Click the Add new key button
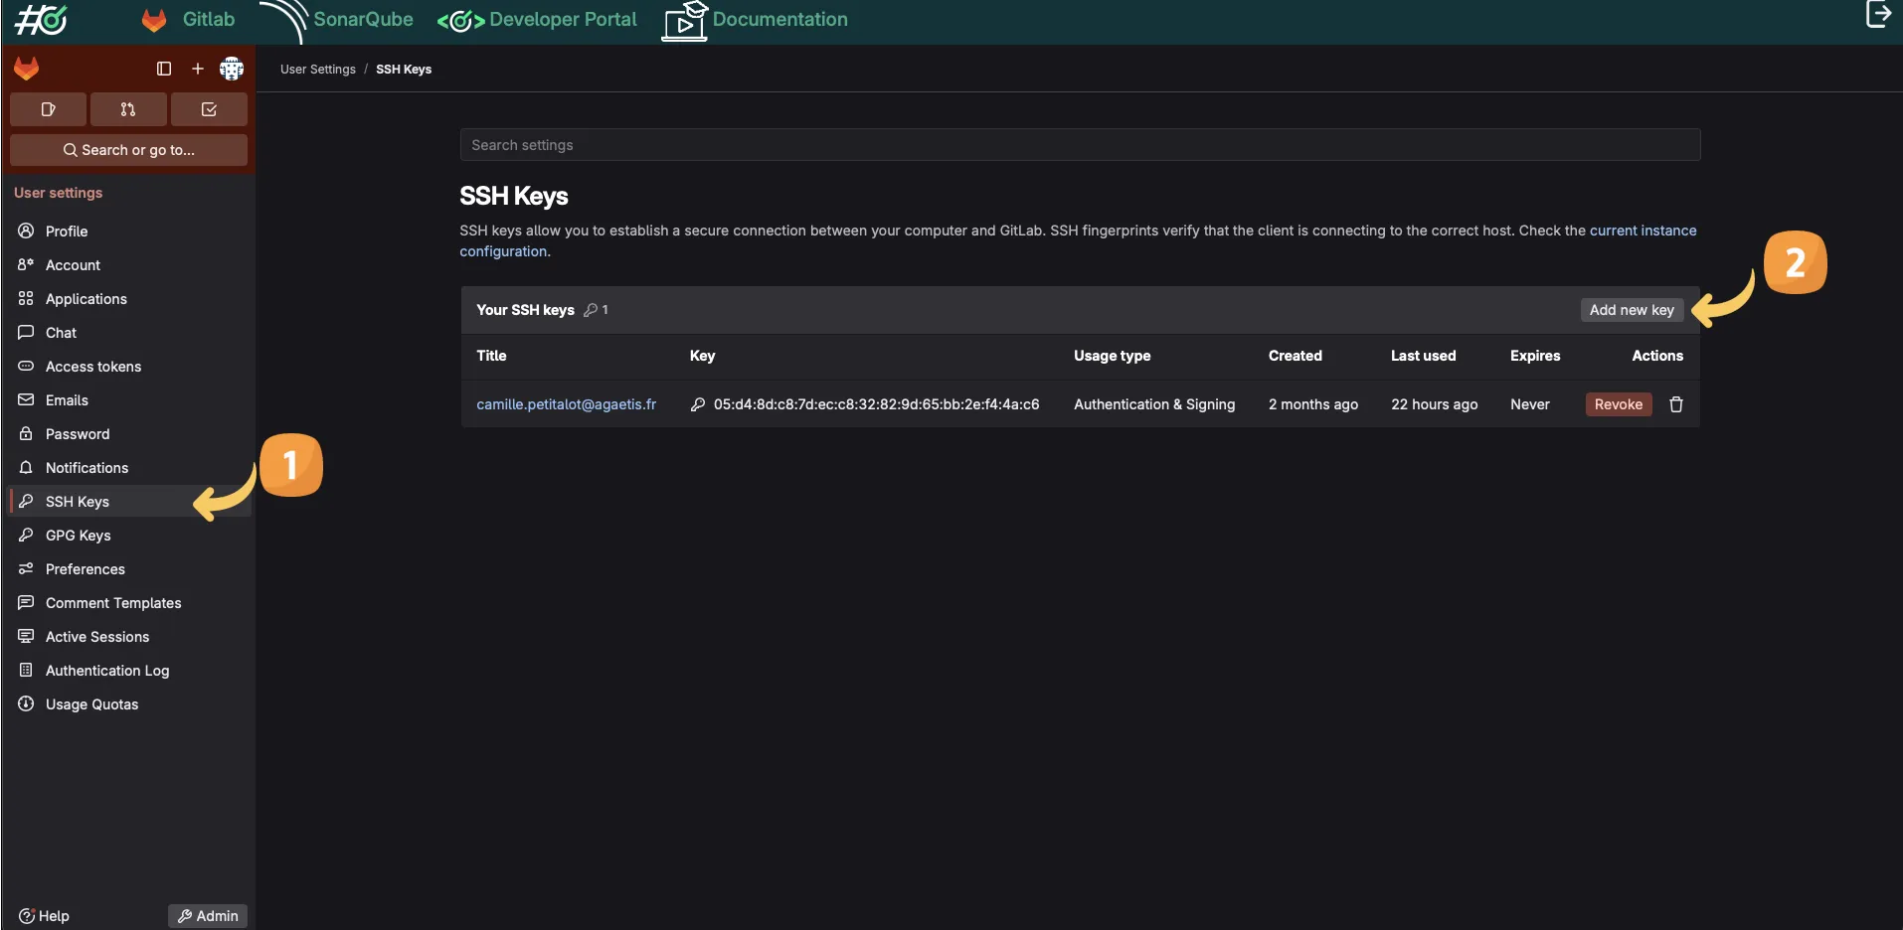Screen dimensions: 1903x930 click(1632, 310)
